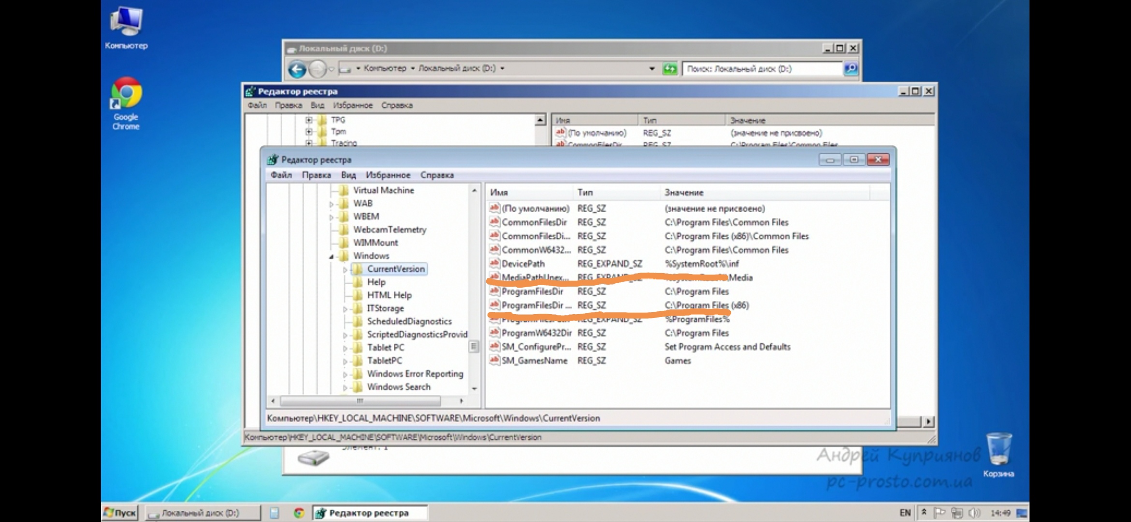Open Правка menu in front registry editor
The image size is (1131, 522).
[316, 175]
